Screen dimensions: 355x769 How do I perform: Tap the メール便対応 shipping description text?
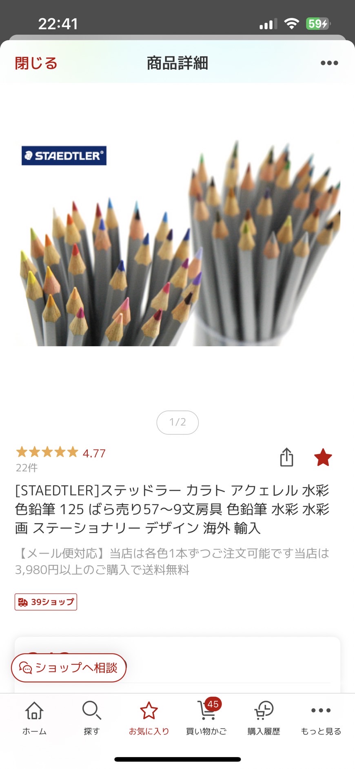click(x=172, y=562)
